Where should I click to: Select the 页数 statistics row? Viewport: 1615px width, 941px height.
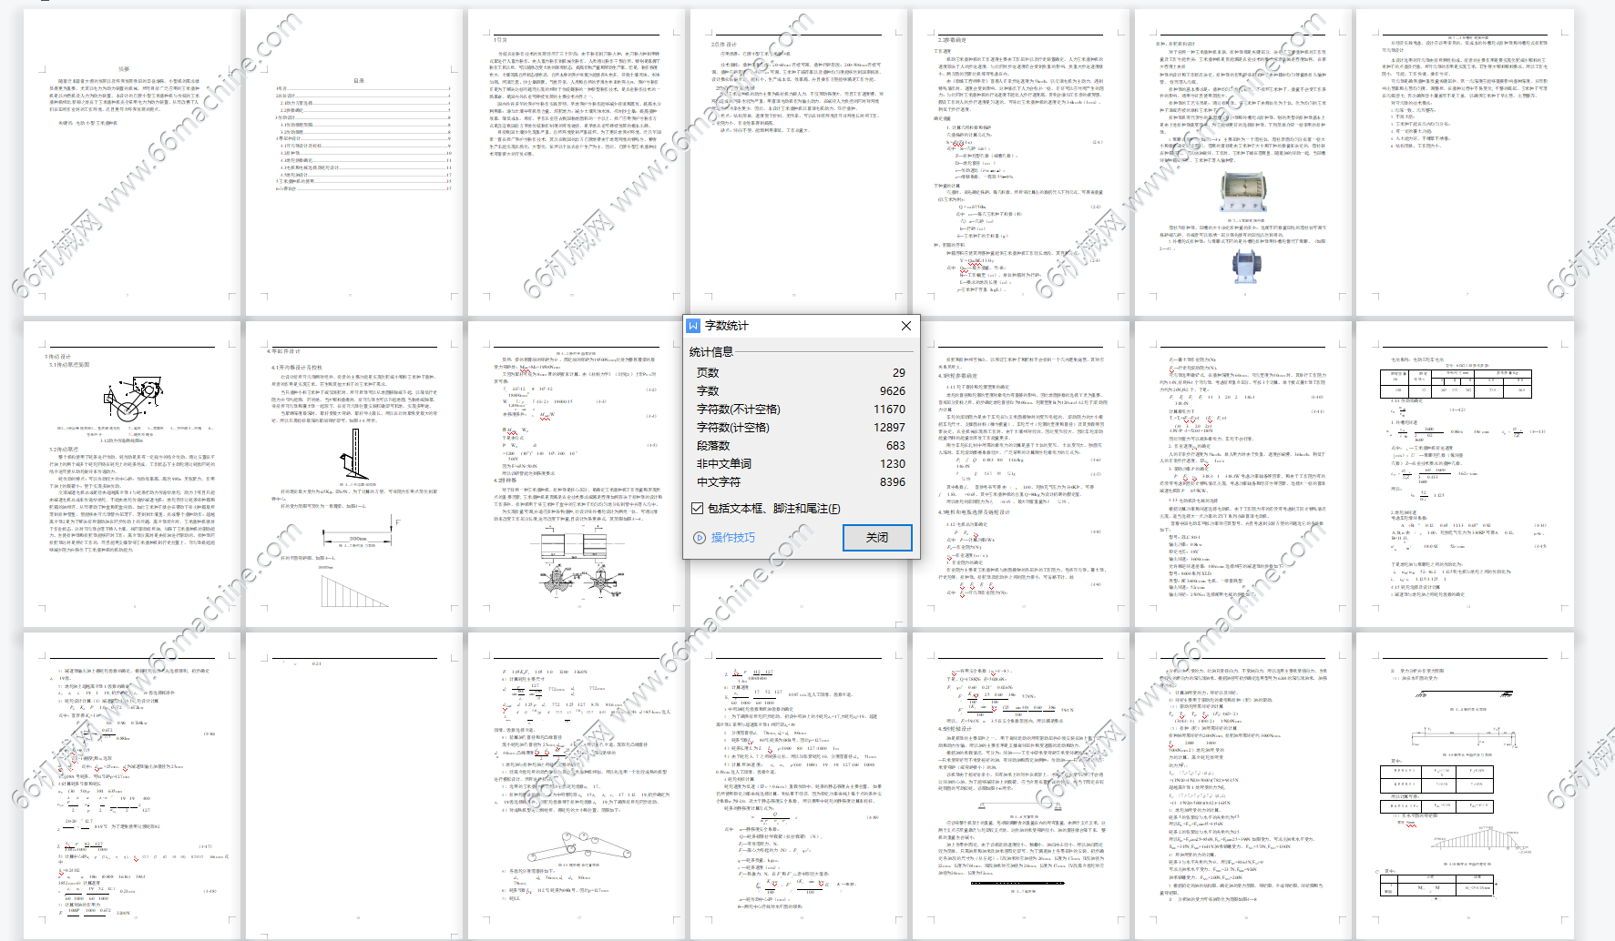[x=800, y=373]
